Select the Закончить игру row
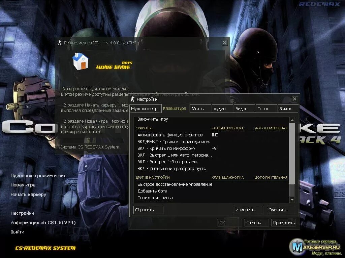The width and height of the screenshot is (345, 258). 212,119
